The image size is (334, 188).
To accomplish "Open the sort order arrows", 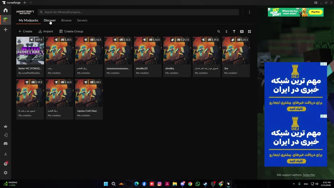I will pyautogui.click(x=226, y=31).
